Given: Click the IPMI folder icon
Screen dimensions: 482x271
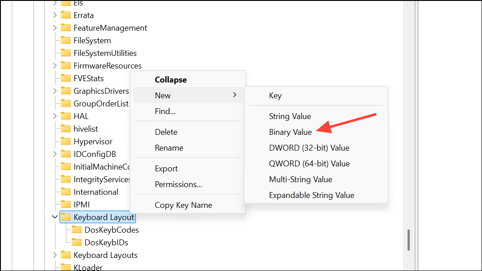Looking at the screenshot, I should [x=65, y=204].
